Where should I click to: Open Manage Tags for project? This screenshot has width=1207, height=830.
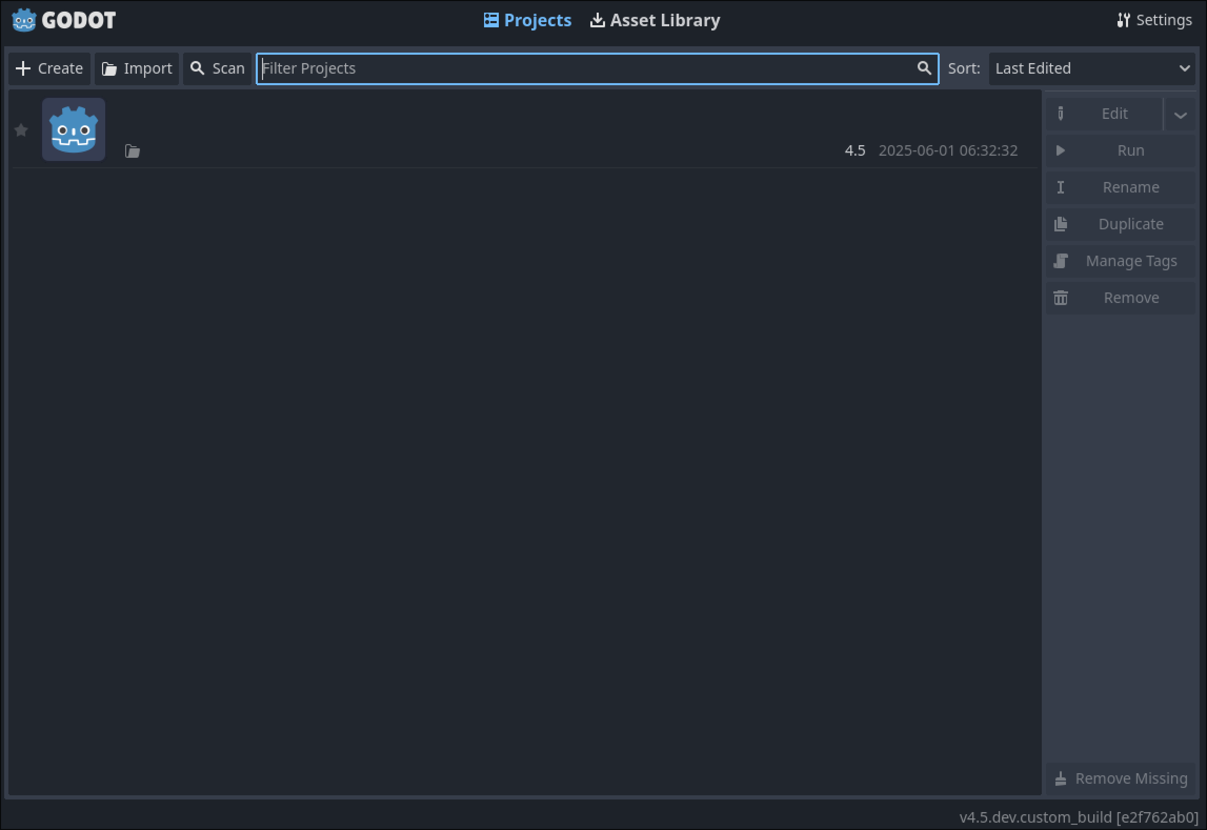[1121, 261]
